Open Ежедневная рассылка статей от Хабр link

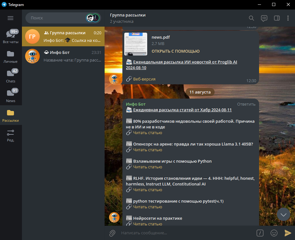click(x=182, y=110)
